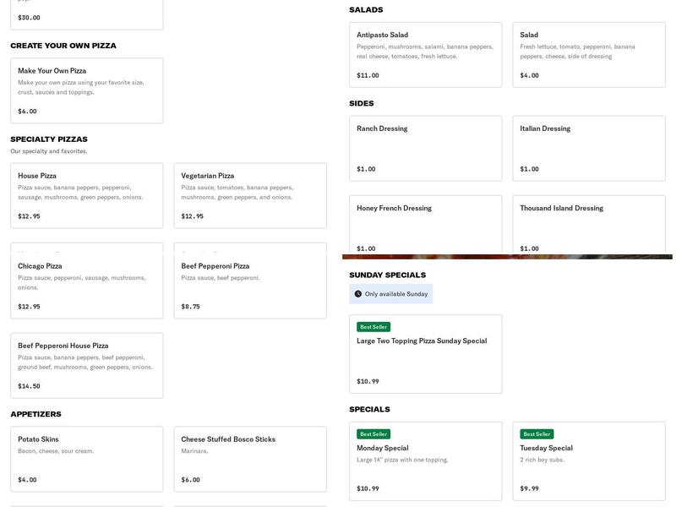
Task: Choose the $4.00 Salad item
Action: coord(588,55)
